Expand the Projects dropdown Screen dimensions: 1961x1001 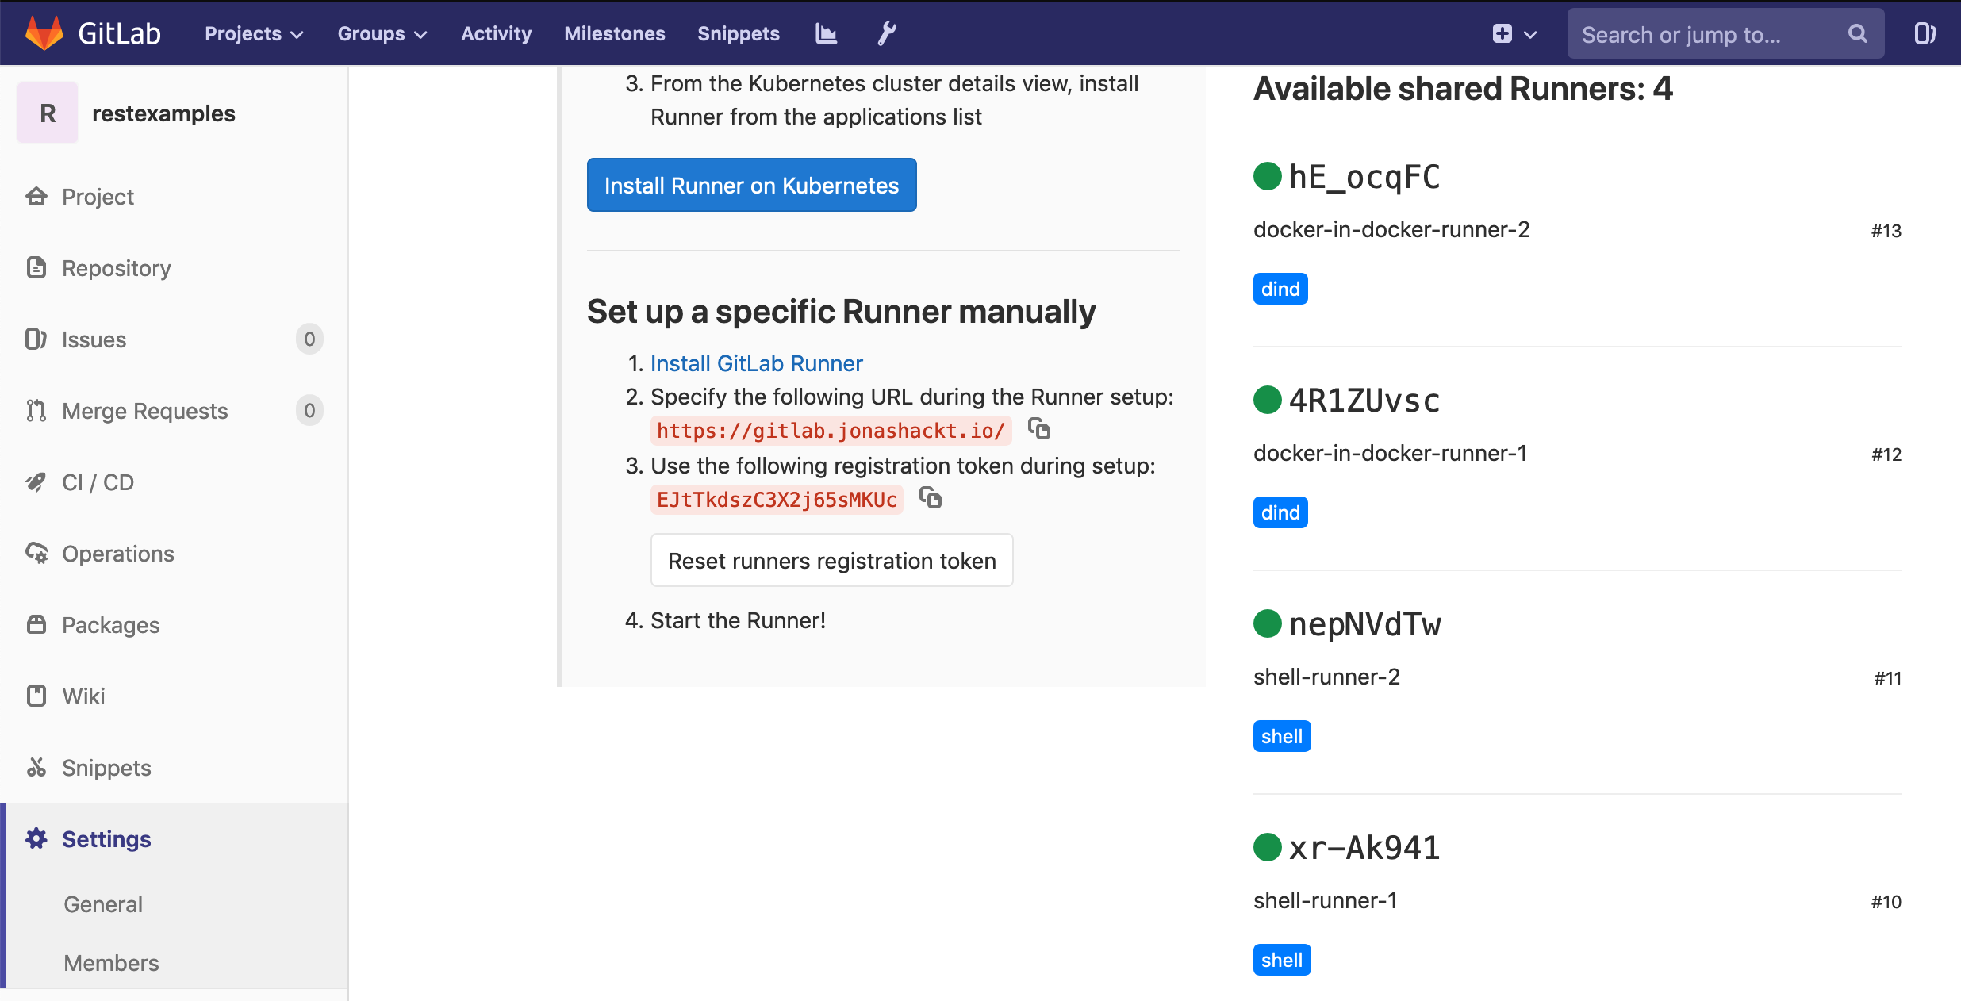click(x=254, y=33)
